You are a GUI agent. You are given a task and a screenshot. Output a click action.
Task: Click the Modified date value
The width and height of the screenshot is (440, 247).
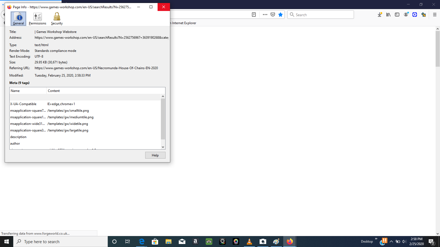pos(62,75)
